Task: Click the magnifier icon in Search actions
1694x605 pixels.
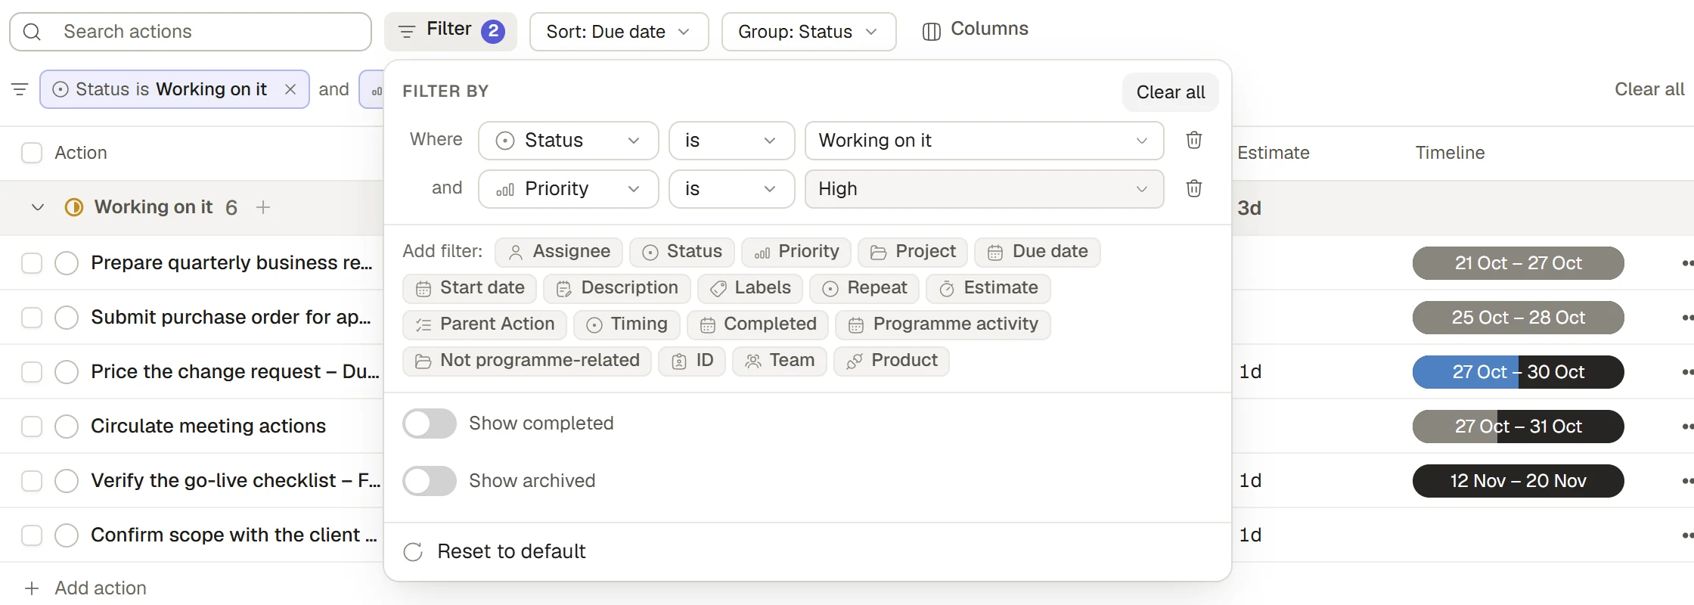Action: point(32,32)
